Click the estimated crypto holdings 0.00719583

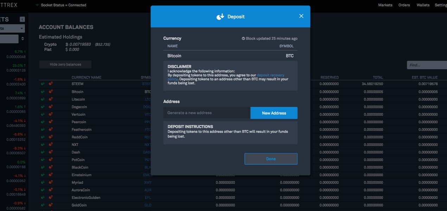coord(80,45)
